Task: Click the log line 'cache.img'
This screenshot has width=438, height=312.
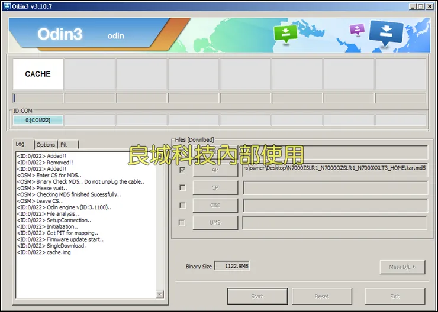Action: coord(44,252)
